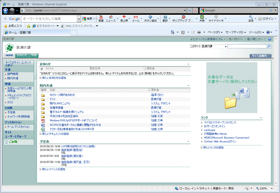Open the ページ(P) menu

pos(215,33)
